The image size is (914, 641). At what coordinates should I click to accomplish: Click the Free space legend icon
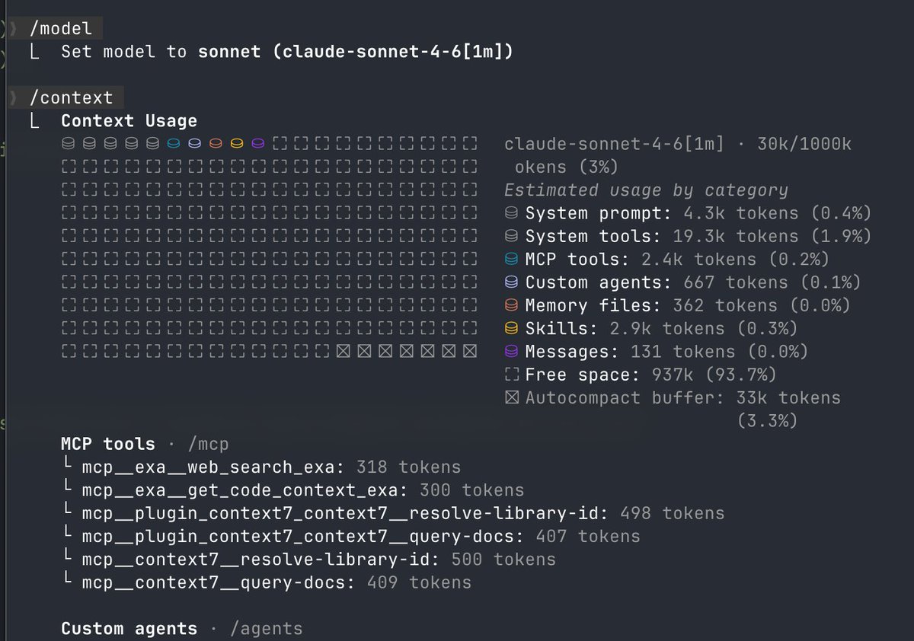click(511, 375)
